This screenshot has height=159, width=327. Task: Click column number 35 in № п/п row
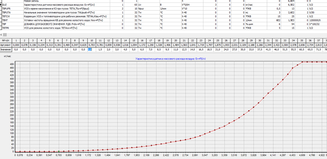301,40
